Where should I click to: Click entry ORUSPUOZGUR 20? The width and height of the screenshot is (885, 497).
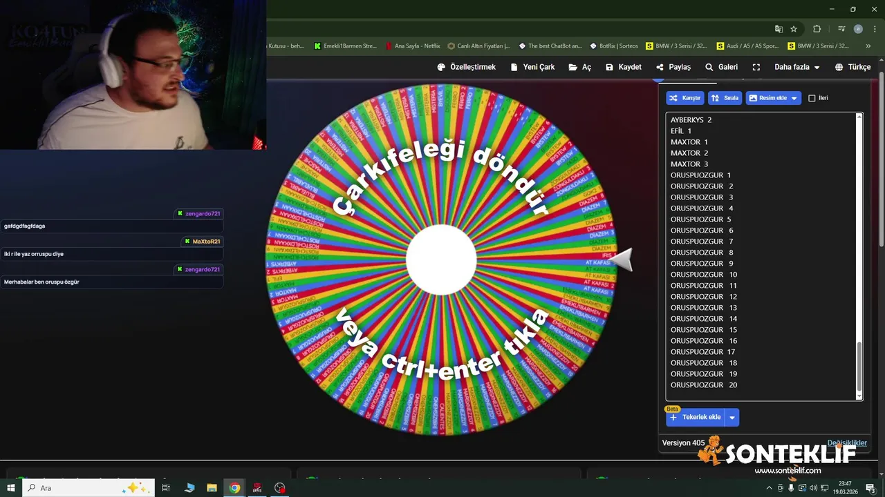704,384
